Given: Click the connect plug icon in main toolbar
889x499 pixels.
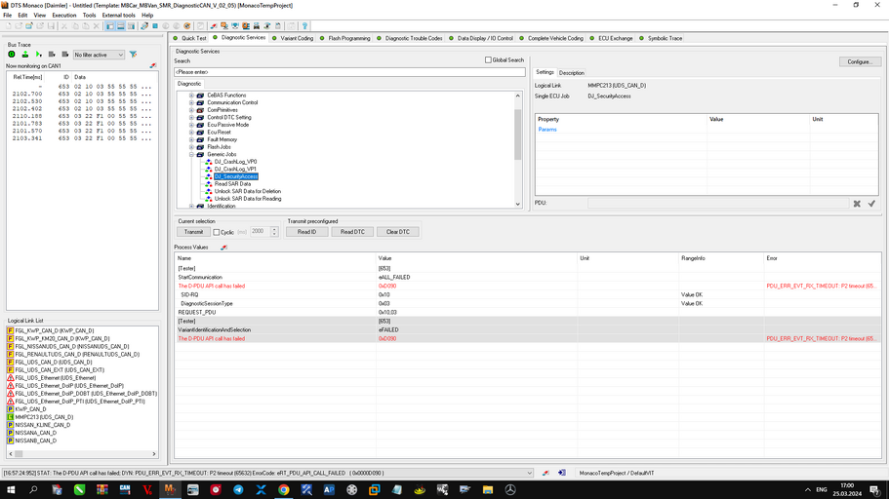Looking at the screenshot, I should click(144, 26).
